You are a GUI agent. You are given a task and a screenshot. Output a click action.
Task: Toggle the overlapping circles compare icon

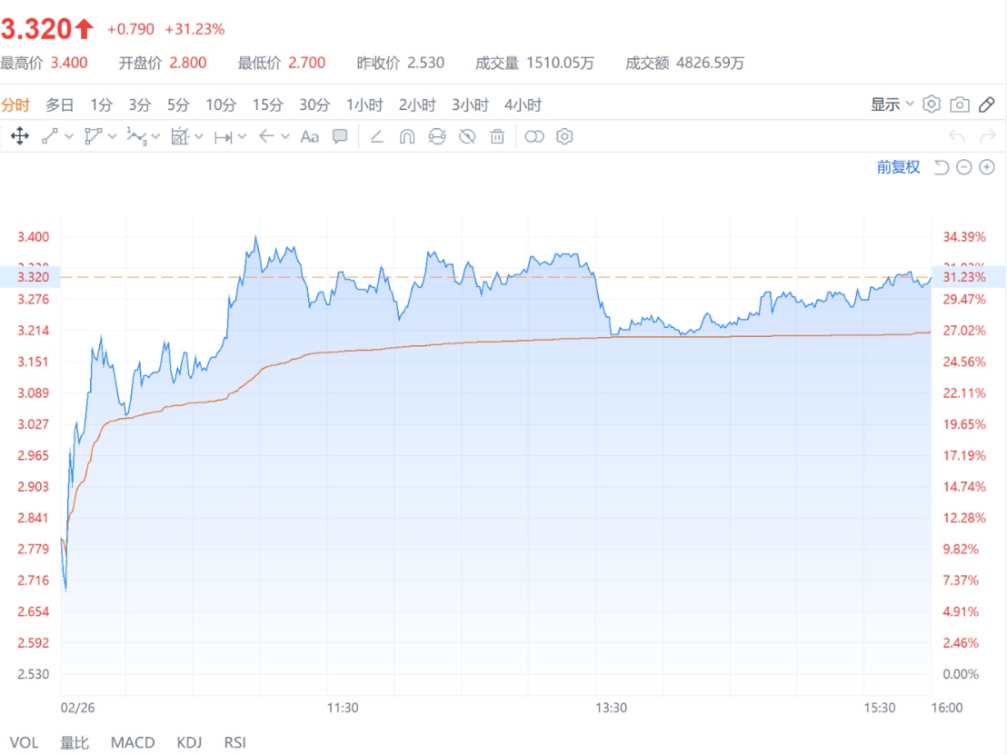coord(534,137)
